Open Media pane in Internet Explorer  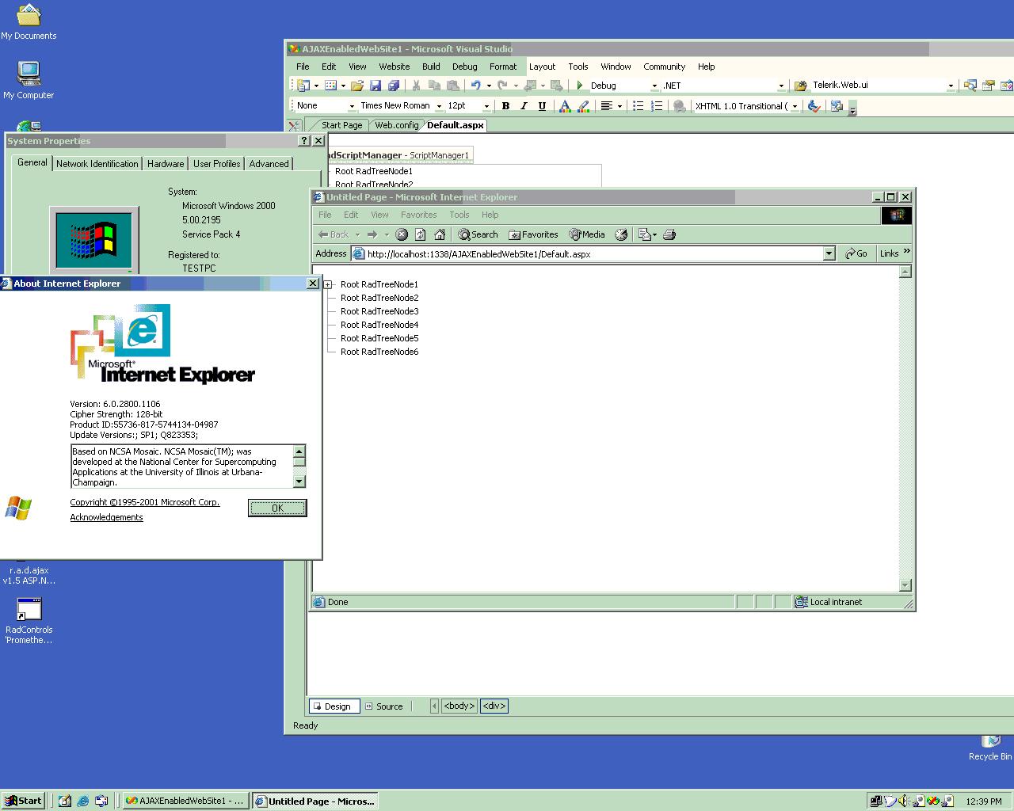click(x=587, y=234)
